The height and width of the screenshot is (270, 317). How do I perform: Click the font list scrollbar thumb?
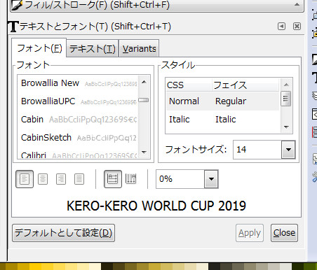click(144, 100)
